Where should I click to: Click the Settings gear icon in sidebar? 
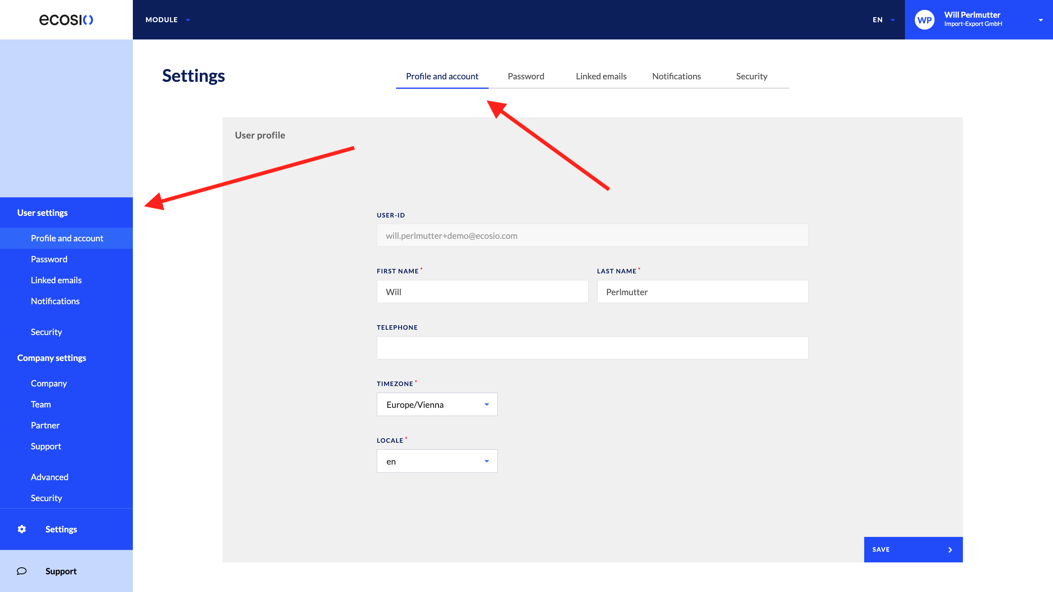[x=22, y=529]
